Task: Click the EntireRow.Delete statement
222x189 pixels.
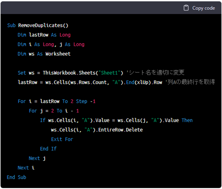Action: (97, 130)
